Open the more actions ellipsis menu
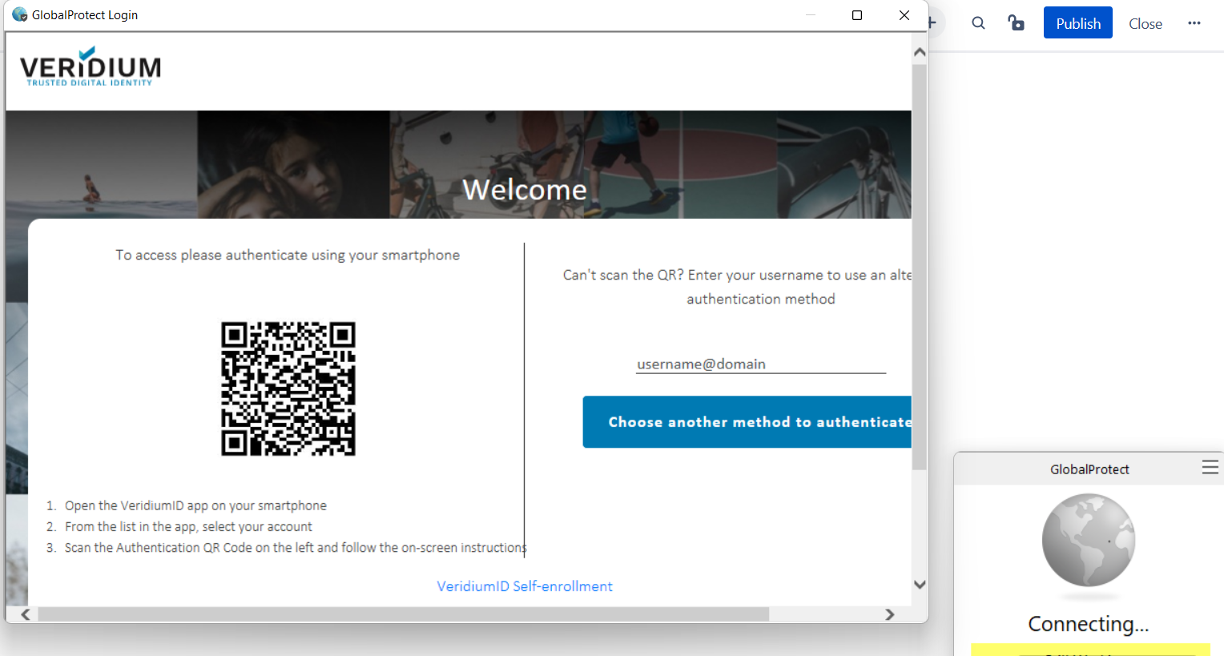 [x=1194, y=23]
